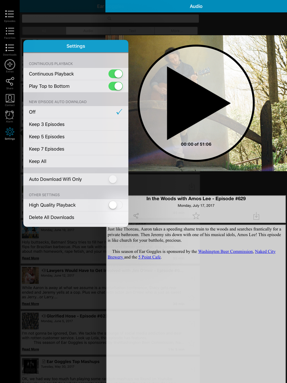This screenshot has height=383, width=287.
Task: Click Read More under June 19 episode
Action: pyautogui.click(x=30, y=258)
